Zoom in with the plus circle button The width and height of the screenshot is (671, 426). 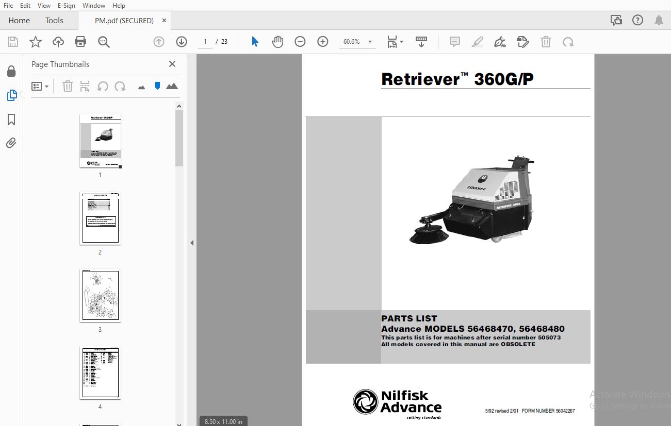(x=323, y=42)
